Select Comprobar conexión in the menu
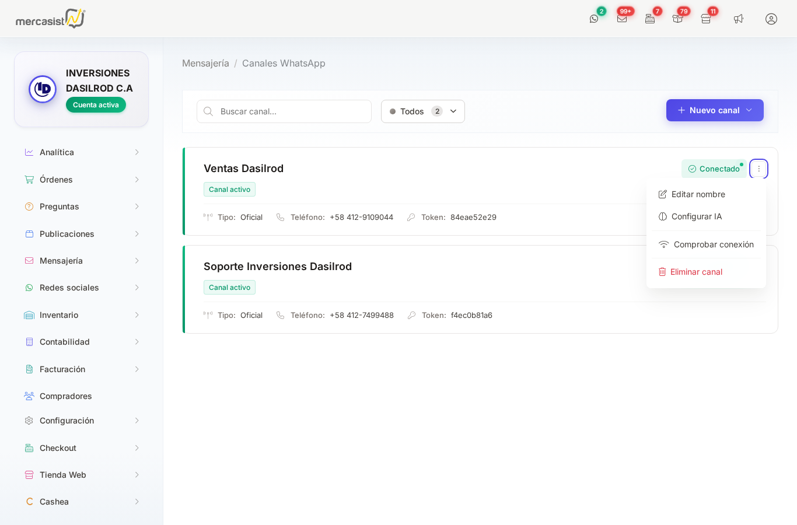Viewport: 797px width, 525px height. [713, 244]
